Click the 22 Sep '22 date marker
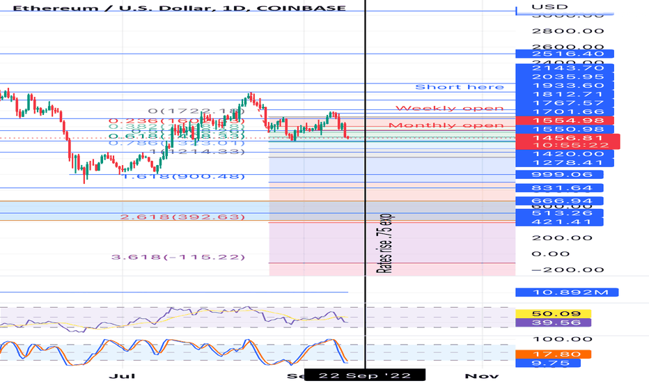Viewport: 649px width, 383px height. (365, 375)
